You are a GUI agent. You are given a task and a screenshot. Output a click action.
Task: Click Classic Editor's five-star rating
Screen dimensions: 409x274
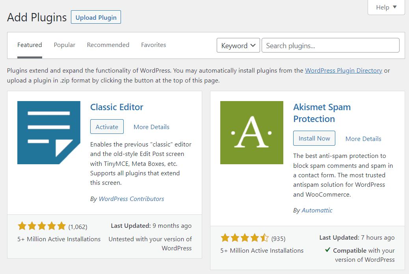(x=41, y=226)
